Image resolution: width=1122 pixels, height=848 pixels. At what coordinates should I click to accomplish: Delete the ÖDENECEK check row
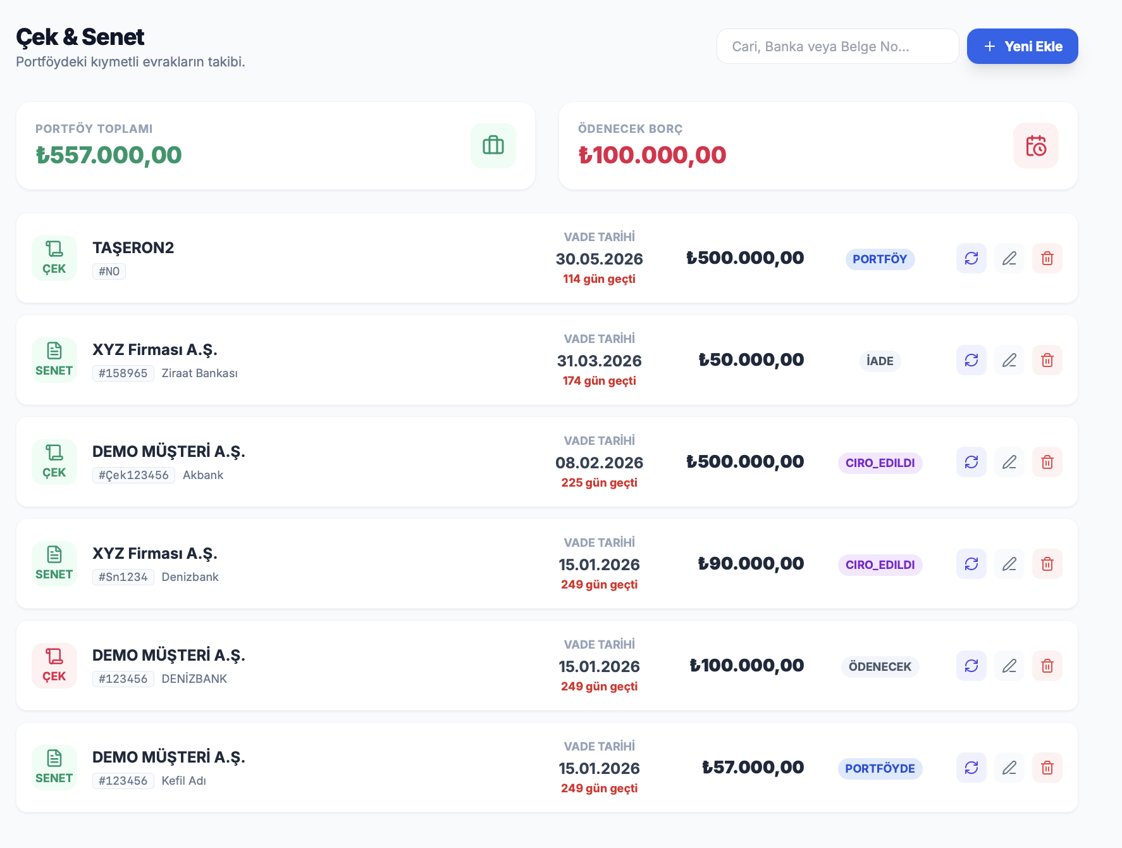[1047, 666]
